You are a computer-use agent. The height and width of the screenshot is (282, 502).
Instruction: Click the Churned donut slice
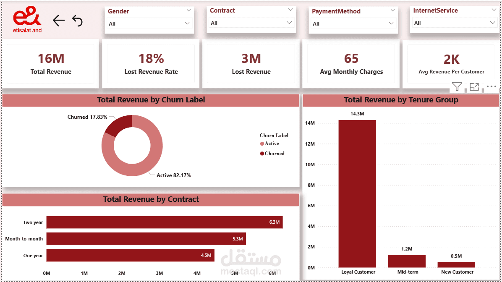121,125
